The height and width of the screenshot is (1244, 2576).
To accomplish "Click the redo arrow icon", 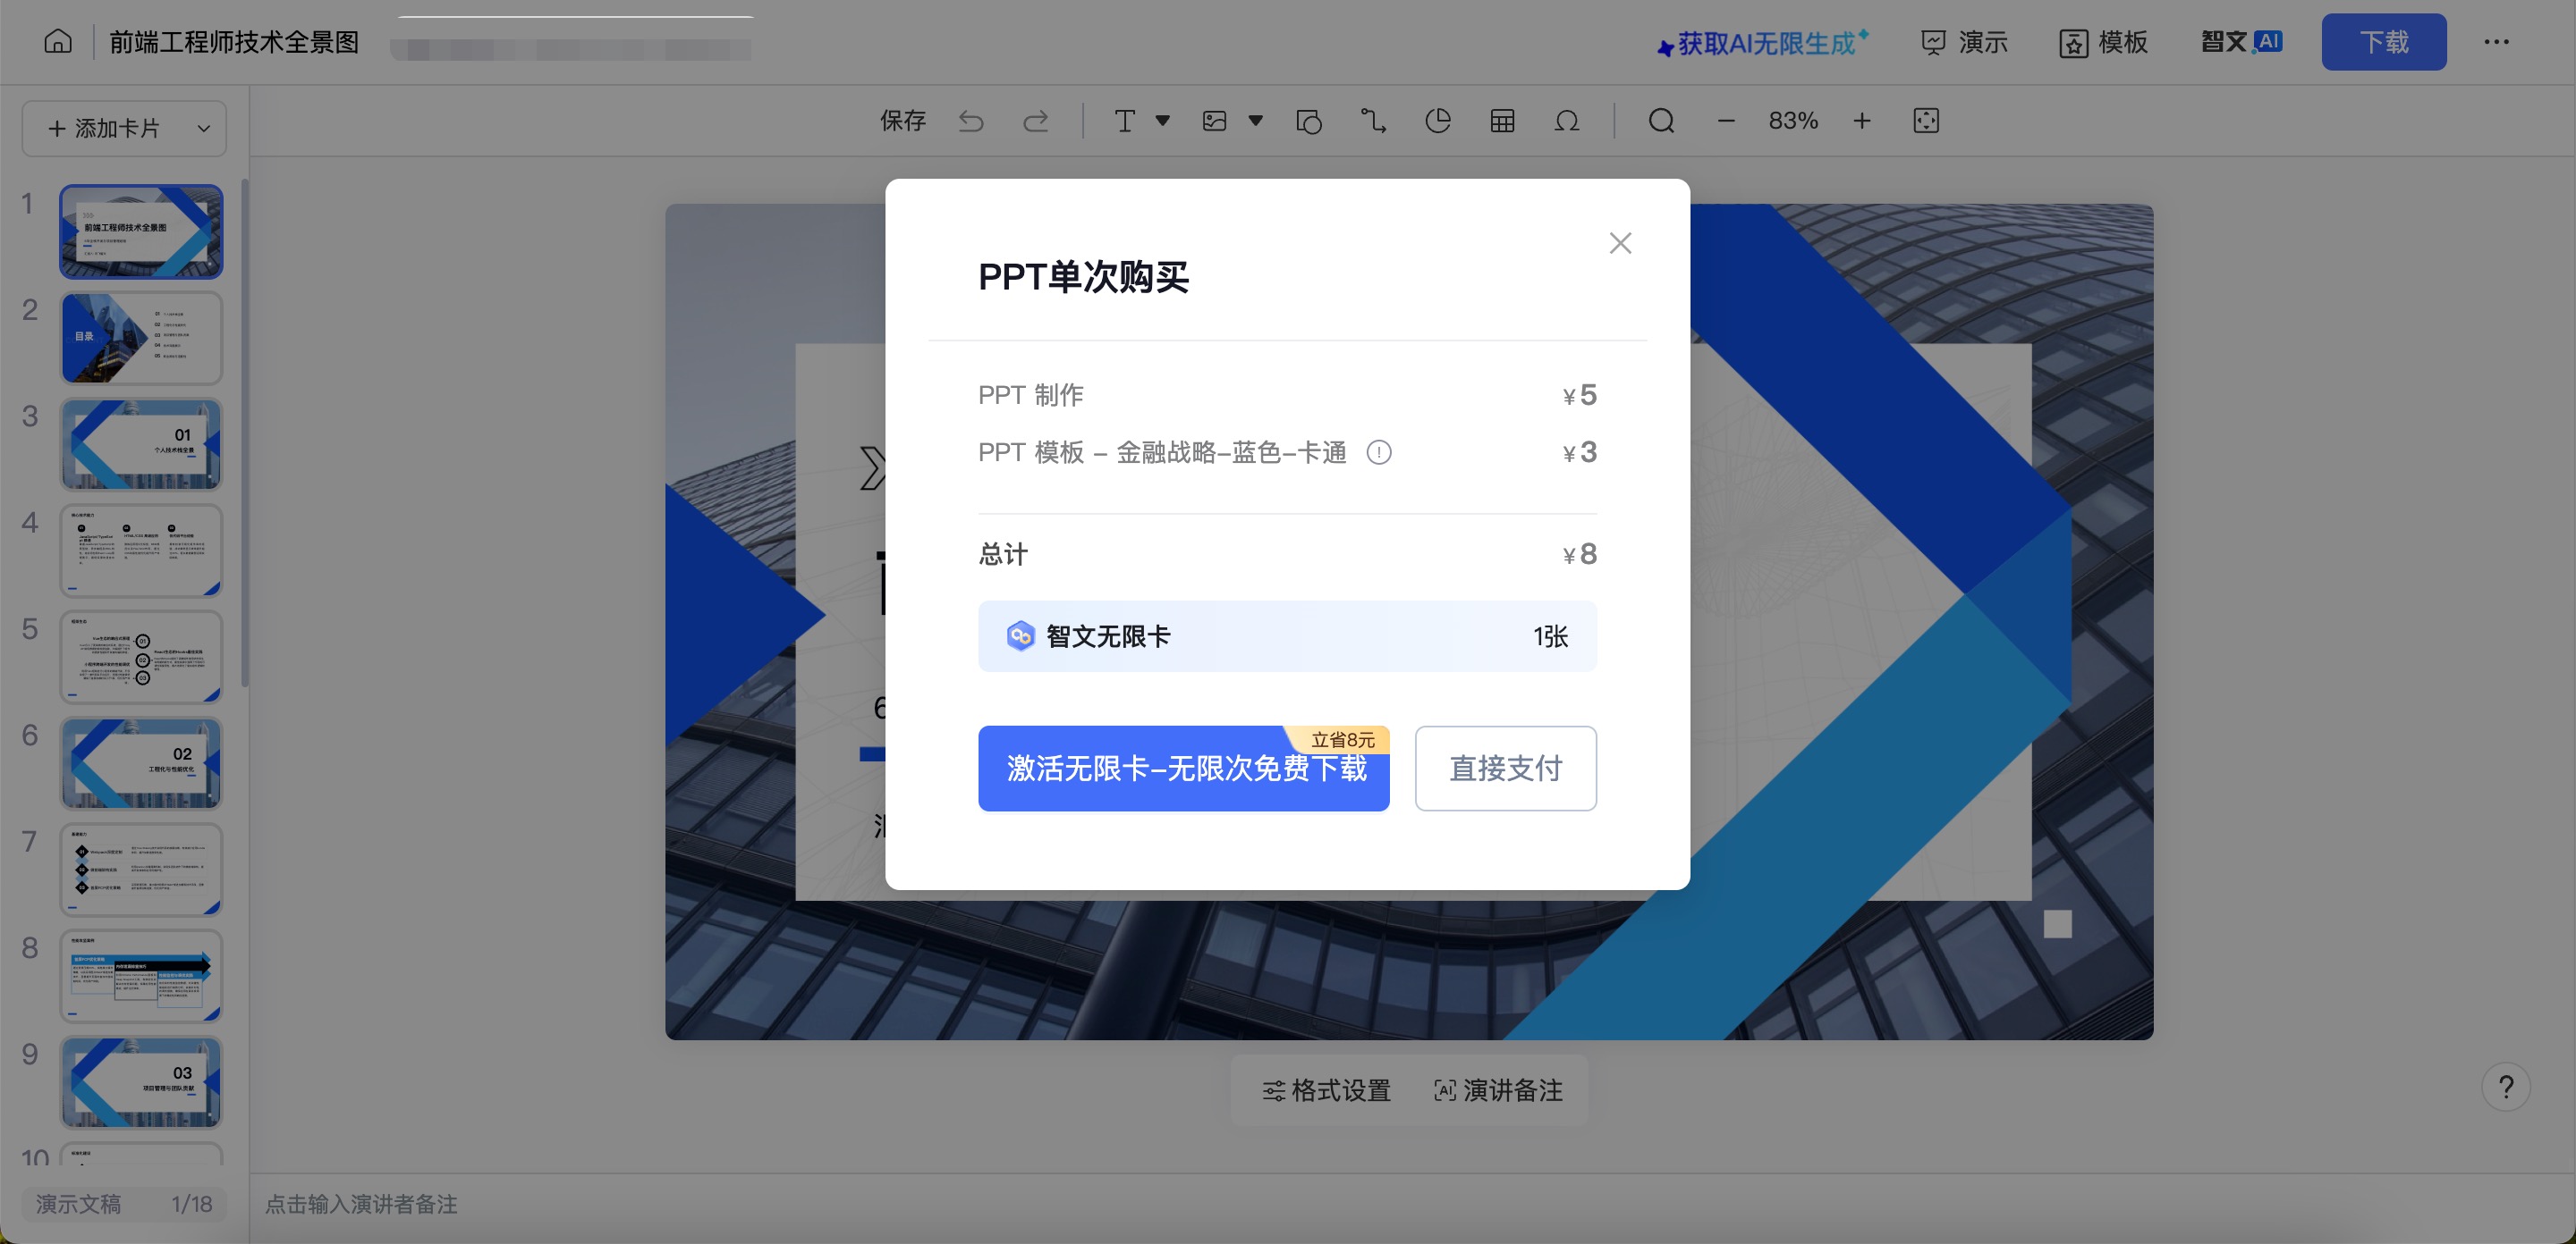I will [x=1035, y=121].
